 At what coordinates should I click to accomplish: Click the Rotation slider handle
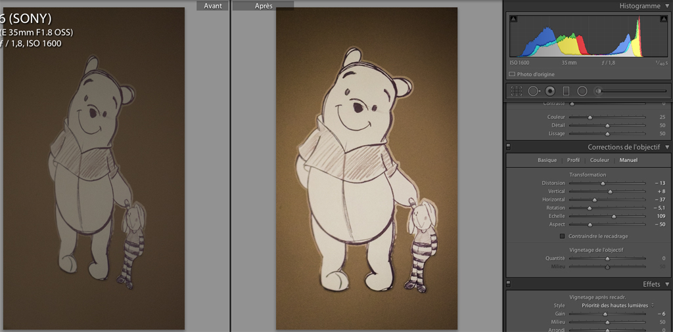coord(590,208)
